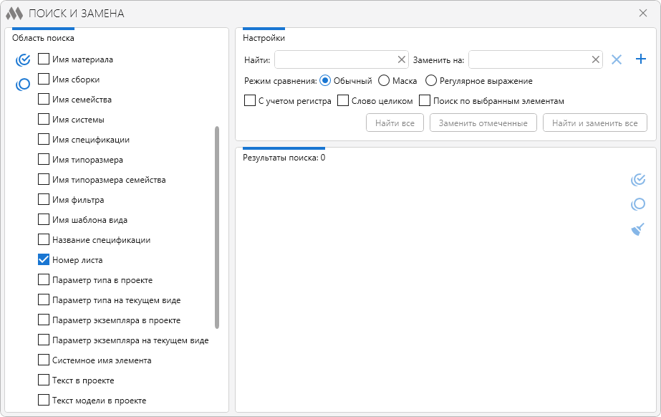Image resolution: width=661 pixels, height=417 pixels.
Task: Click the light blue X remove-row icon
Action: (617, 59)
